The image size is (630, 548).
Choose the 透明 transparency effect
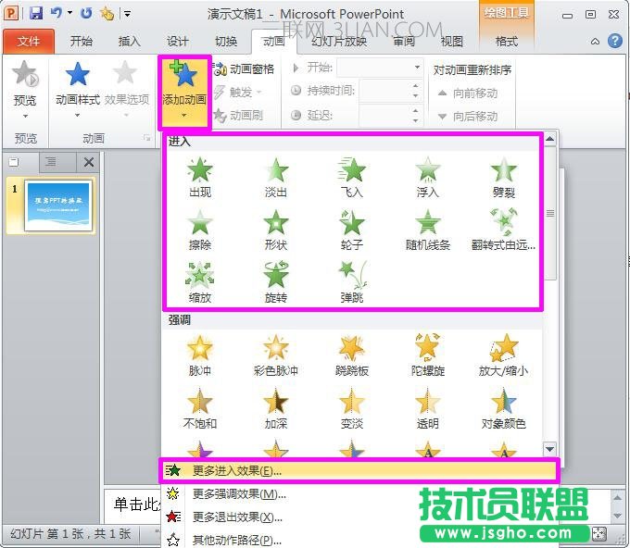(427, 408)
